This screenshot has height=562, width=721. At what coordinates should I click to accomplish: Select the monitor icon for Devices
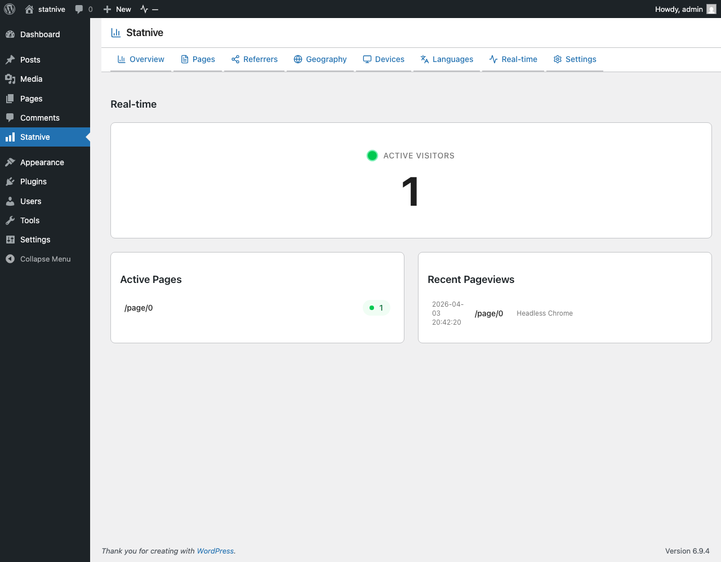[367, 59]
